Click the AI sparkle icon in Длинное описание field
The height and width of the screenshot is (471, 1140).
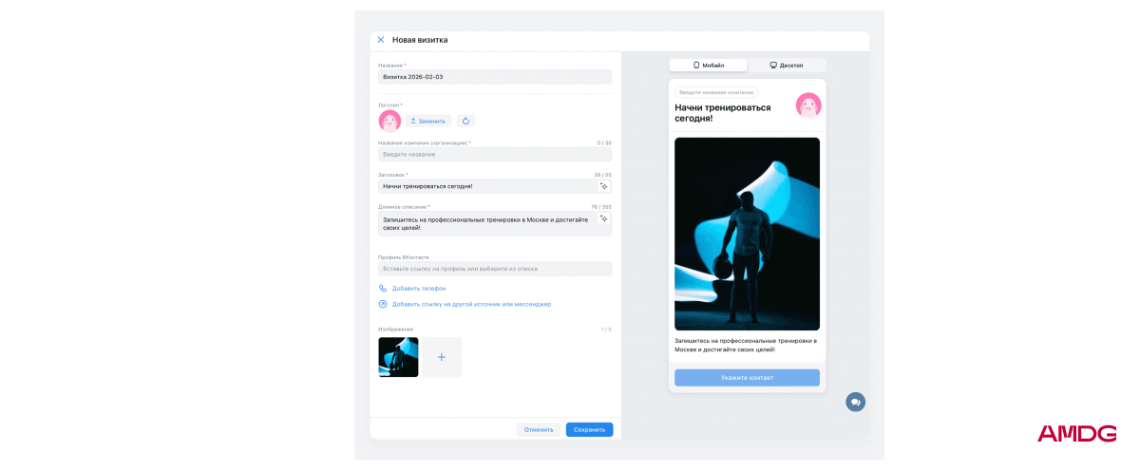point(603,219)
